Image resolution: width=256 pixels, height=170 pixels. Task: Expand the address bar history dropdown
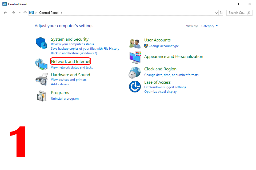(217, 13)
